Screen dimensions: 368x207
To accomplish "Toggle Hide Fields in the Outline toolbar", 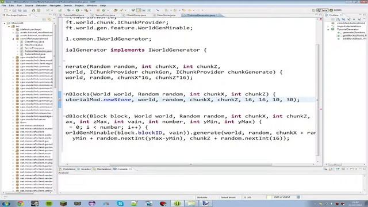I will point(343,19).
